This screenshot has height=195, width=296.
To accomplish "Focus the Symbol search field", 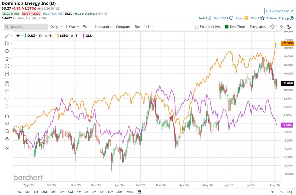I will point(26,27).
